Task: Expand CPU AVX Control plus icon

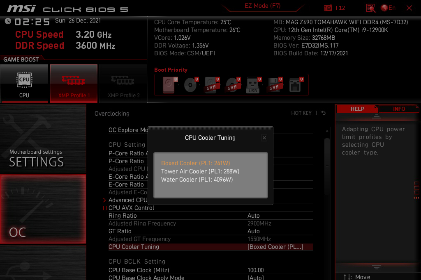Action: click(105, 208)
